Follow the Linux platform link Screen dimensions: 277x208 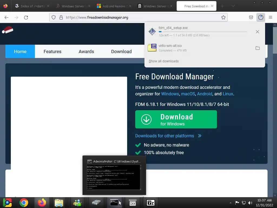pyautogui.click(x=228, y=94)
